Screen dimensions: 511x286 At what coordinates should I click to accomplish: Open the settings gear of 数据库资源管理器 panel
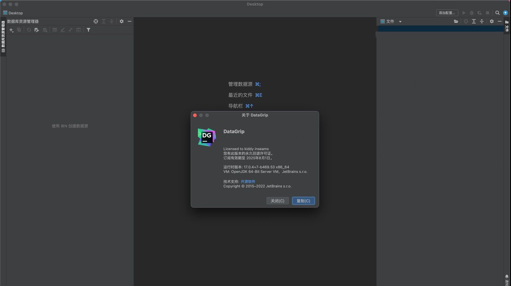pos(122,21)
